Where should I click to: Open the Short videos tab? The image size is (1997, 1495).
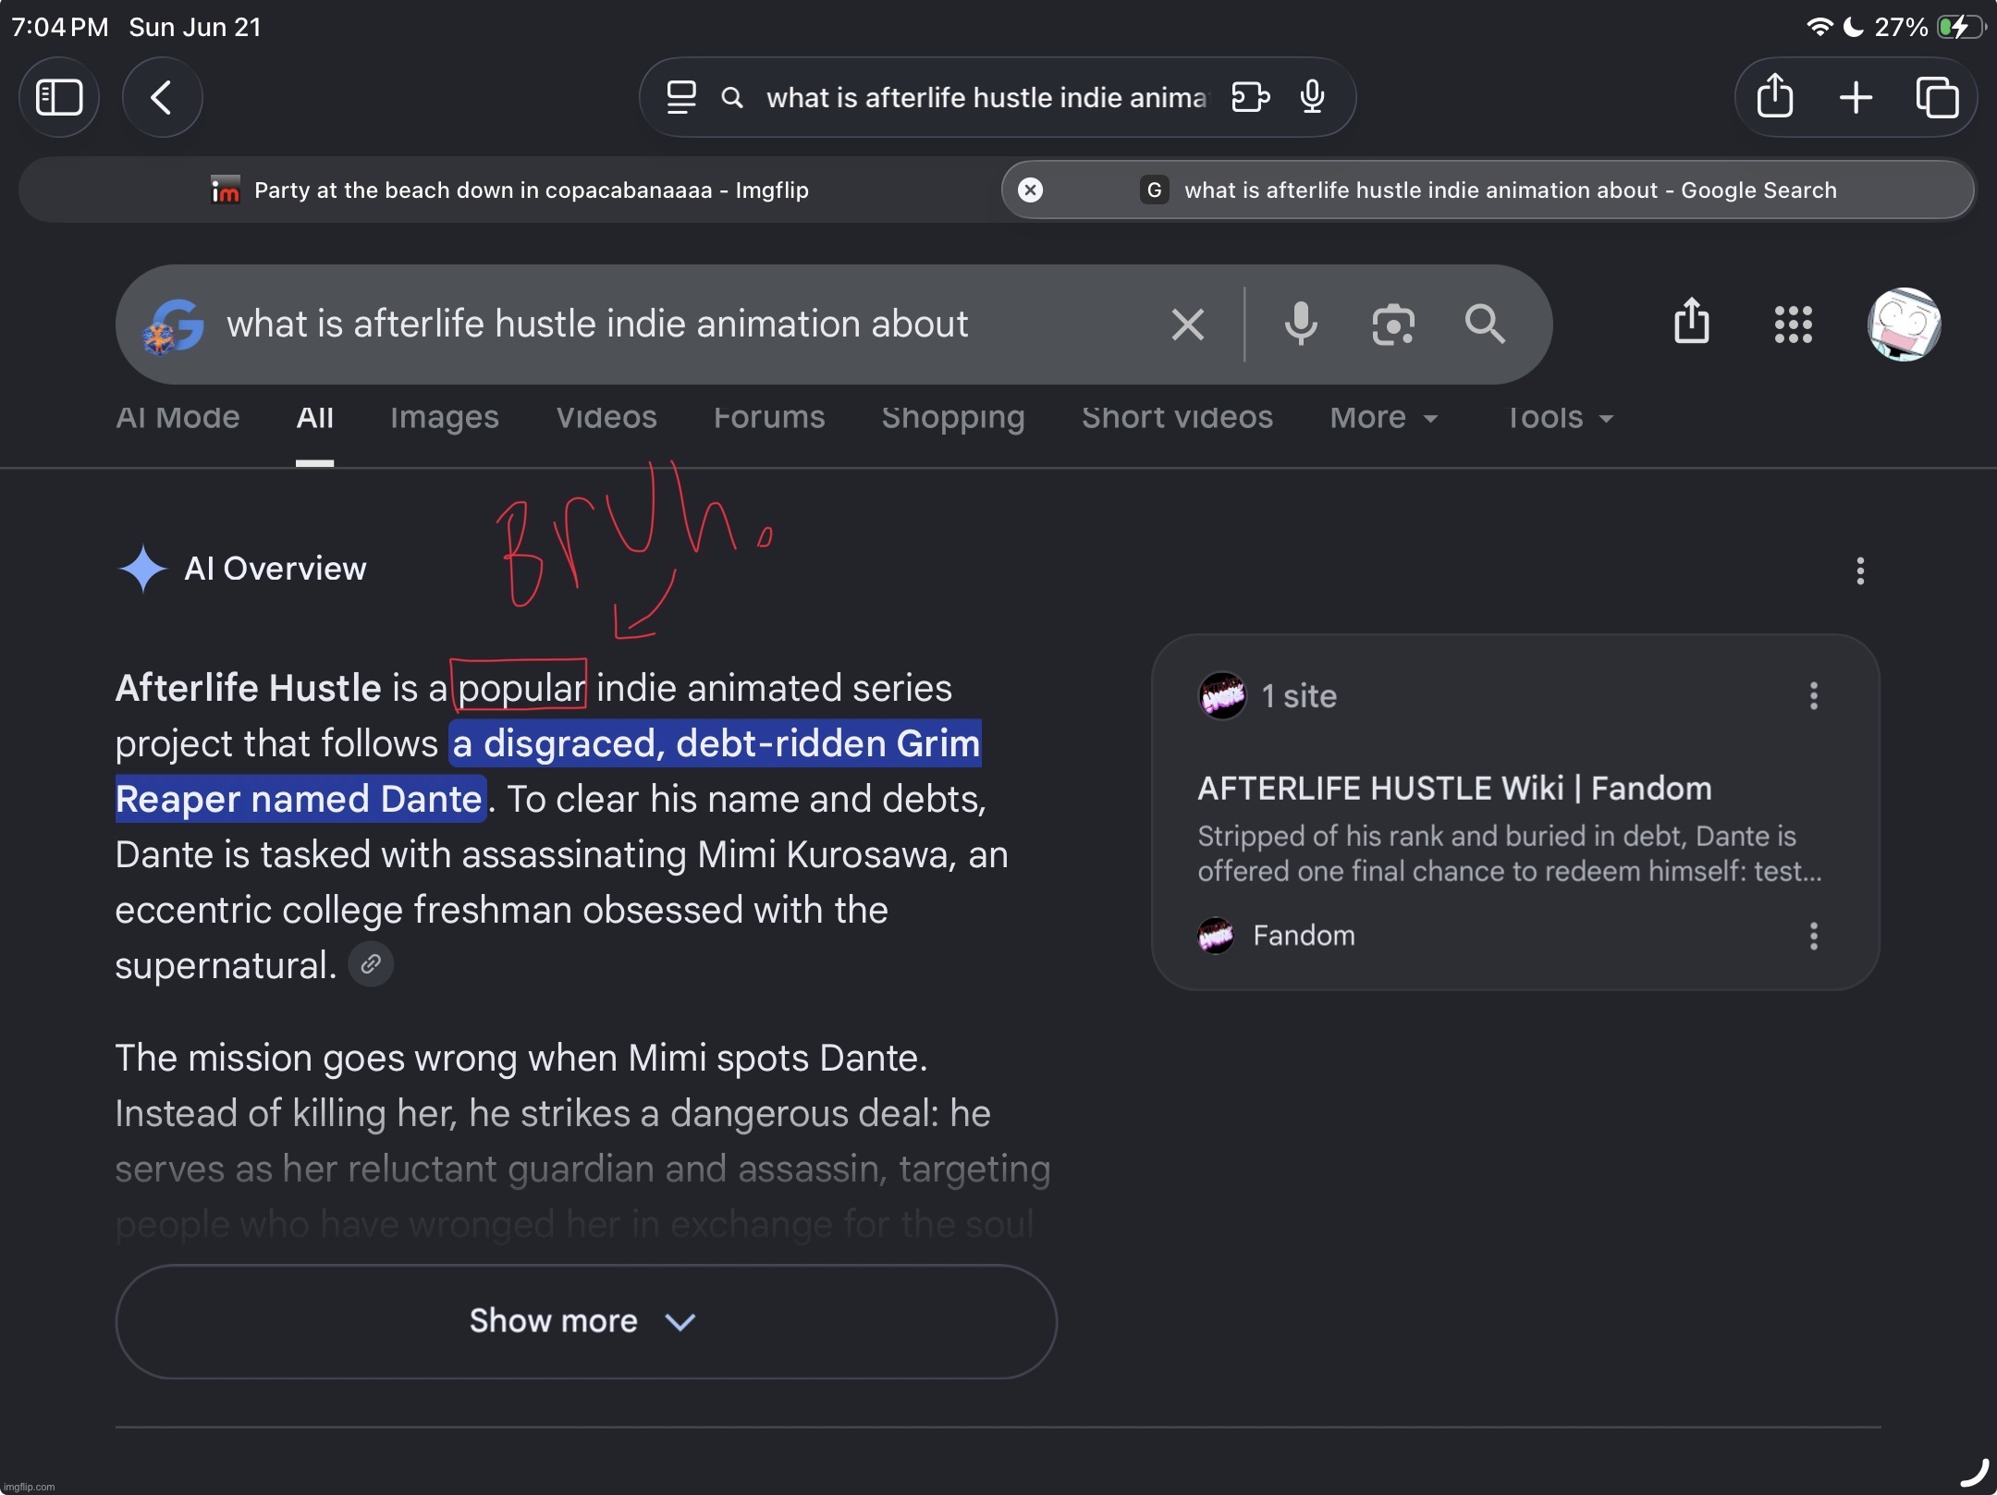pyautogui.click(x=1177, y=418)
